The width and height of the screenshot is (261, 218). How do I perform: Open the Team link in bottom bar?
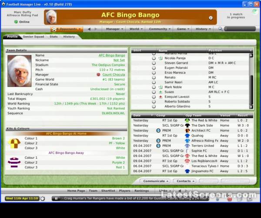[x=93, y=191]
